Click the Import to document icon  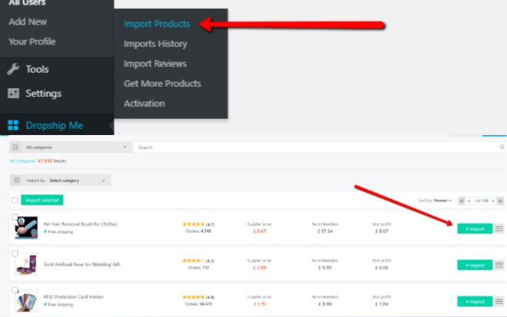(x=17, y=180)
